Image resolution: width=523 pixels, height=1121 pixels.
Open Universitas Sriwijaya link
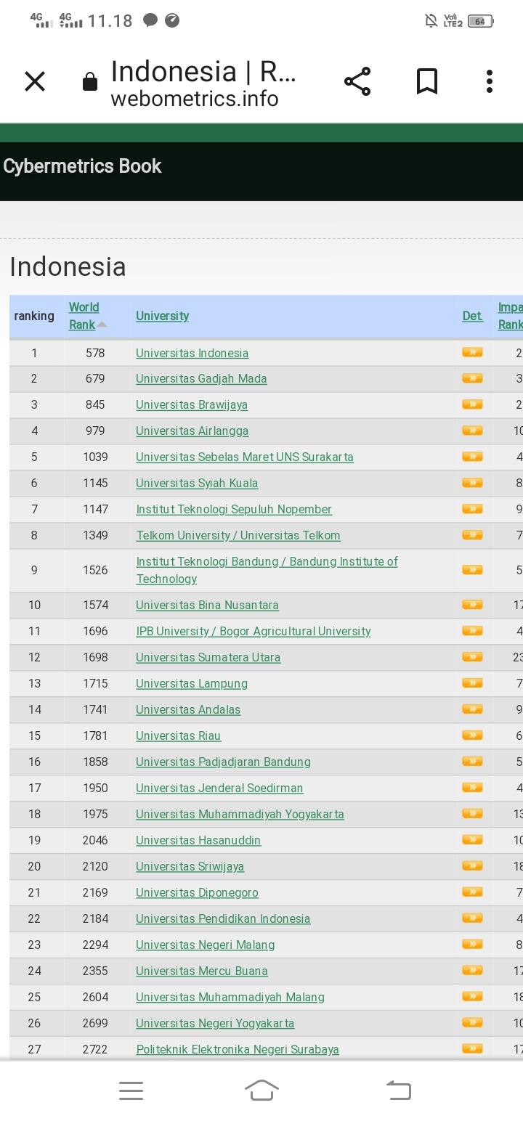(x=190, y=866)
